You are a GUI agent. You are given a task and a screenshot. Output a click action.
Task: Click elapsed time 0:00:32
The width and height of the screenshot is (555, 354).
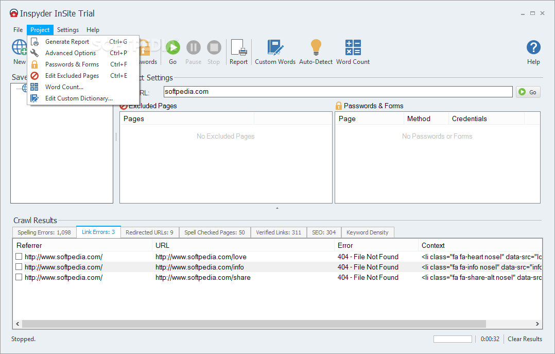490,339
